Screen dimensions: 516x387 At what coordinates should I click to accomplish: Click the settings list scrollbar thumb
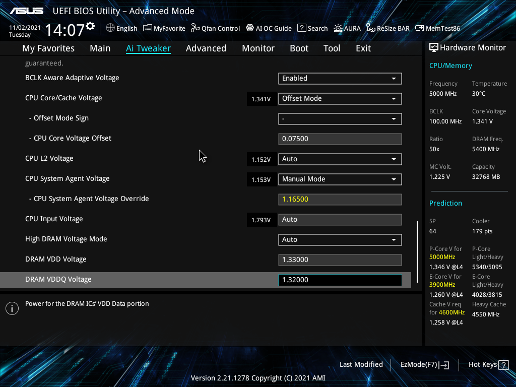pos(418,252)
